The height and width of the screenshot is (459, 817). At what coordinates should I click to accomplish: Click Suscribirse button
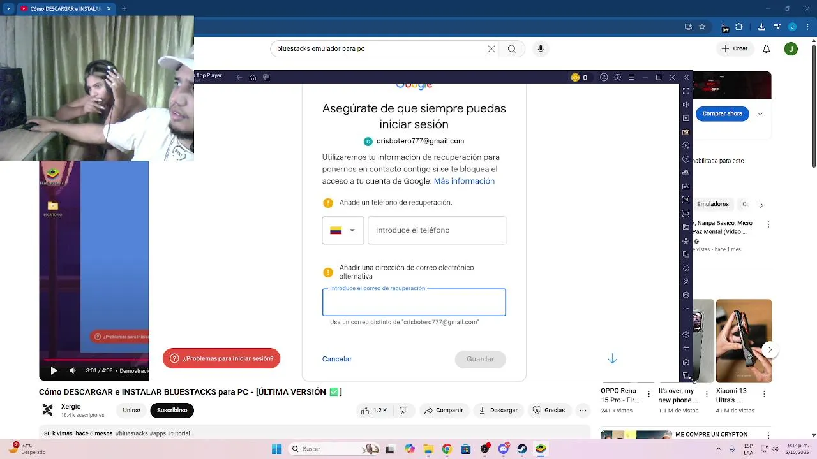point(172,411)
